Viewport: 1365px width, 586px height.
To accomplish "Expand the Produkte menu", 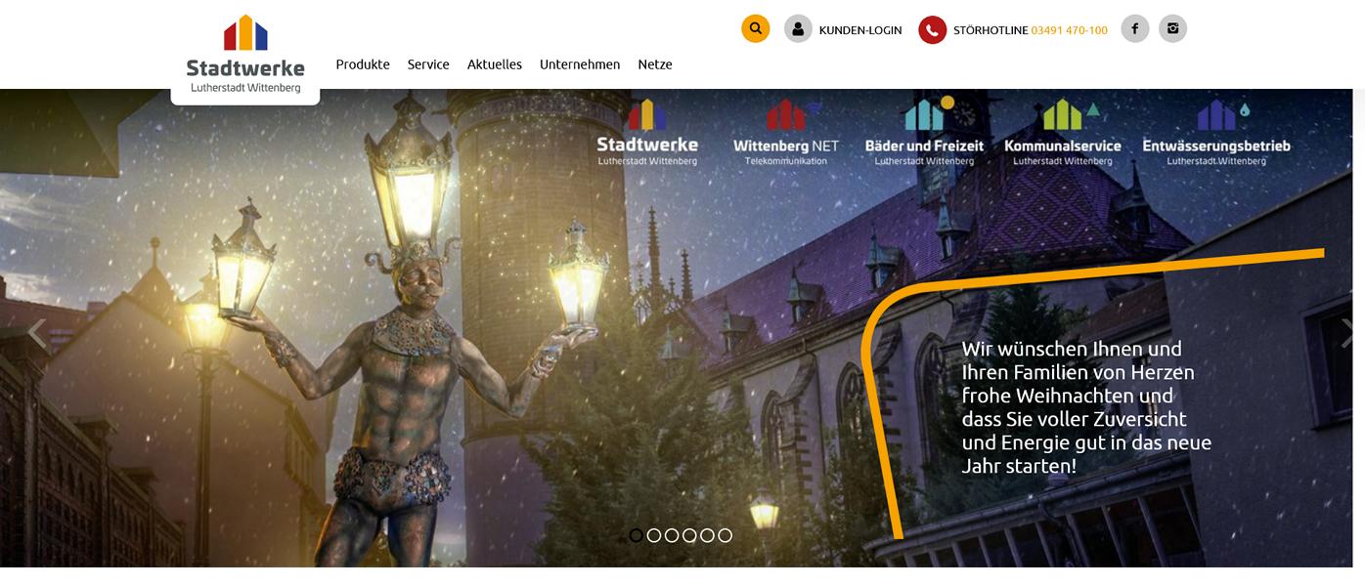I will 363,64.
